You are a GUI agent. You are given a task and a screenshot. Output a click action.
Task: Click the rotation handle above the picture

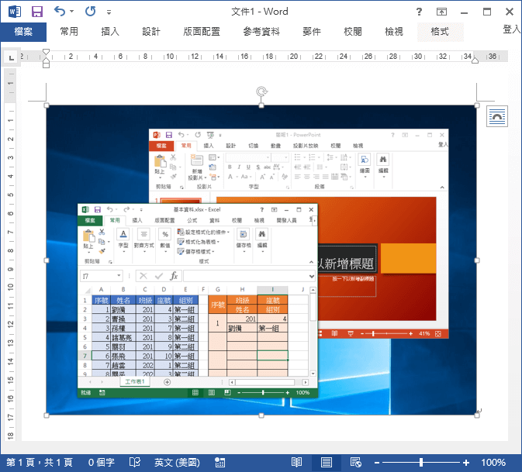tap(261, 91)
